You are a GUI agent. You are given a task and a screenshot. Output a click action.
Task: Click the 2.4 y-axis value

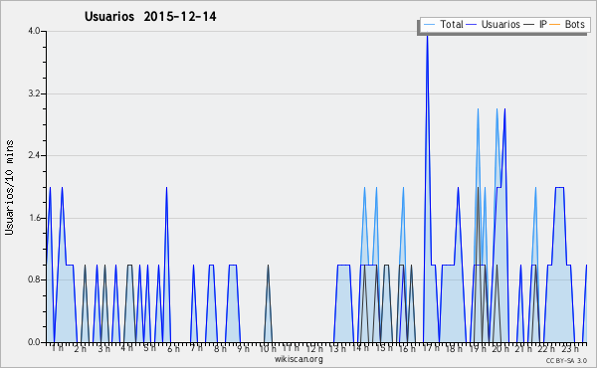point(34,155)
